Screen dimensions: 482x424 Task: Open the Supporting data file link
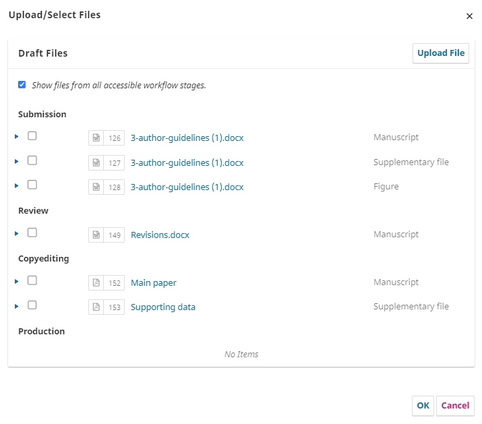163,307
